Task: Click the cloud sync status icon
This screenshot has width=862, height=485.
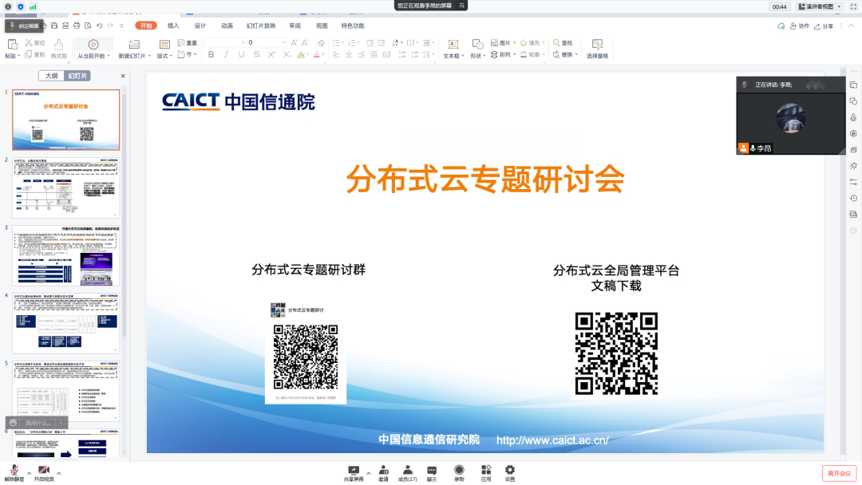Action: pos(781,26)
